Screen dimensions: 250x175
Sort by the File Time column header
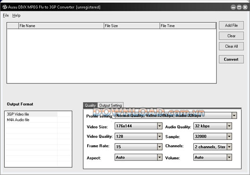pos(188,26)
